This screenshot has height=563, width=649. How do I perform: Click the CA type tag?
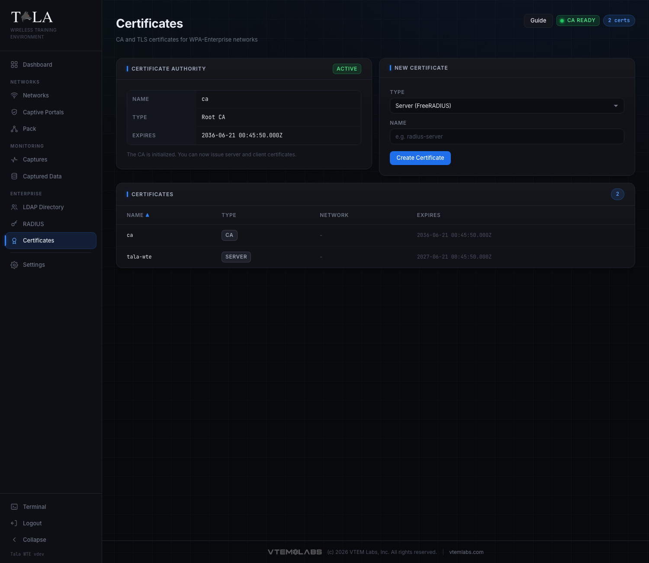[229, 235]
